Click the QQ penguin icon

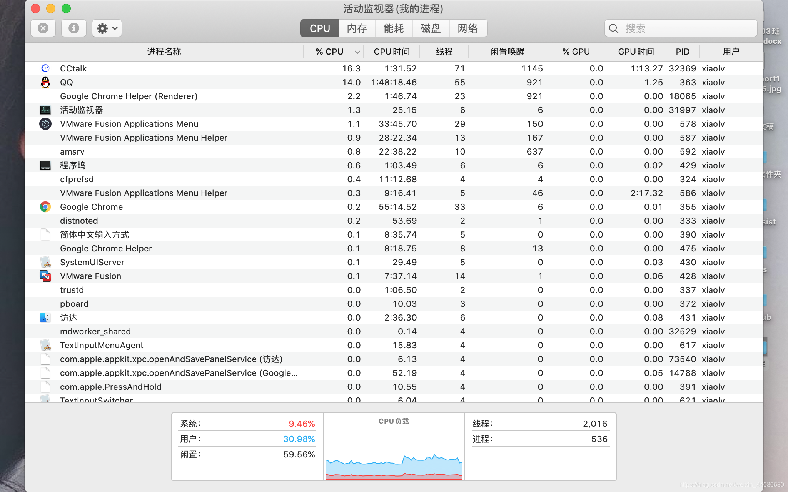(45, 82)
